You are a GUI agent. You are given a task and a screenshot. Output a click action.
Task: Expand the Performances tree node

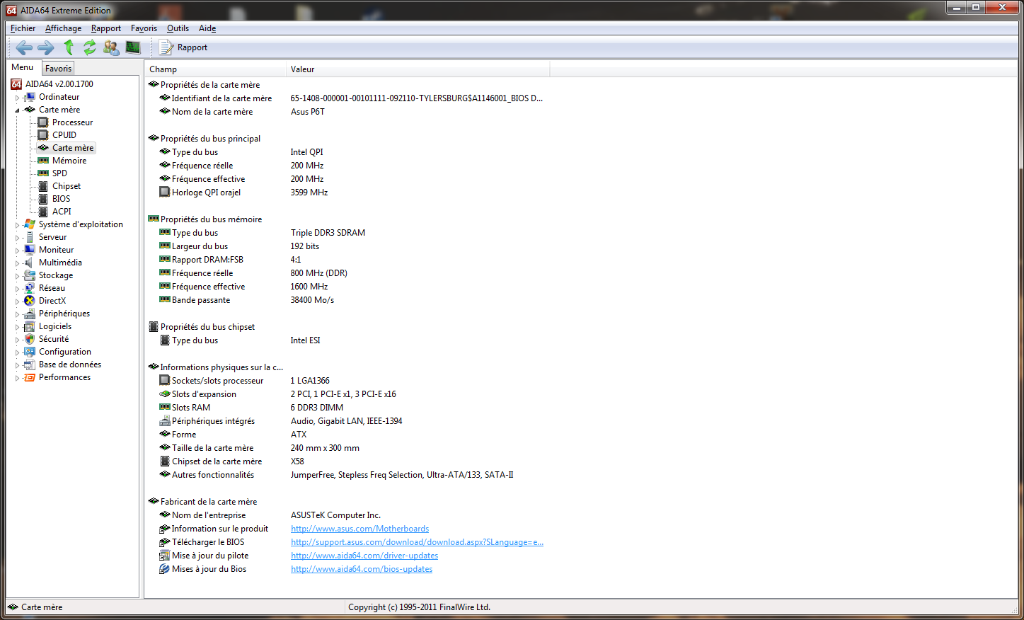[18, 378]
